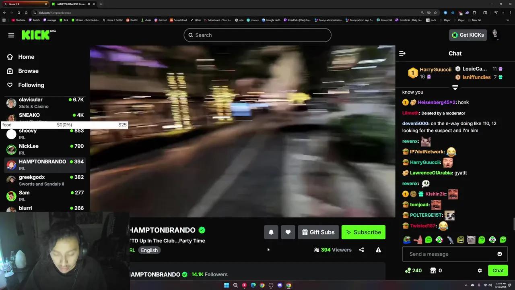
Task: Open SNEAKO's channel in the sidebar
Action: [45, 116]
